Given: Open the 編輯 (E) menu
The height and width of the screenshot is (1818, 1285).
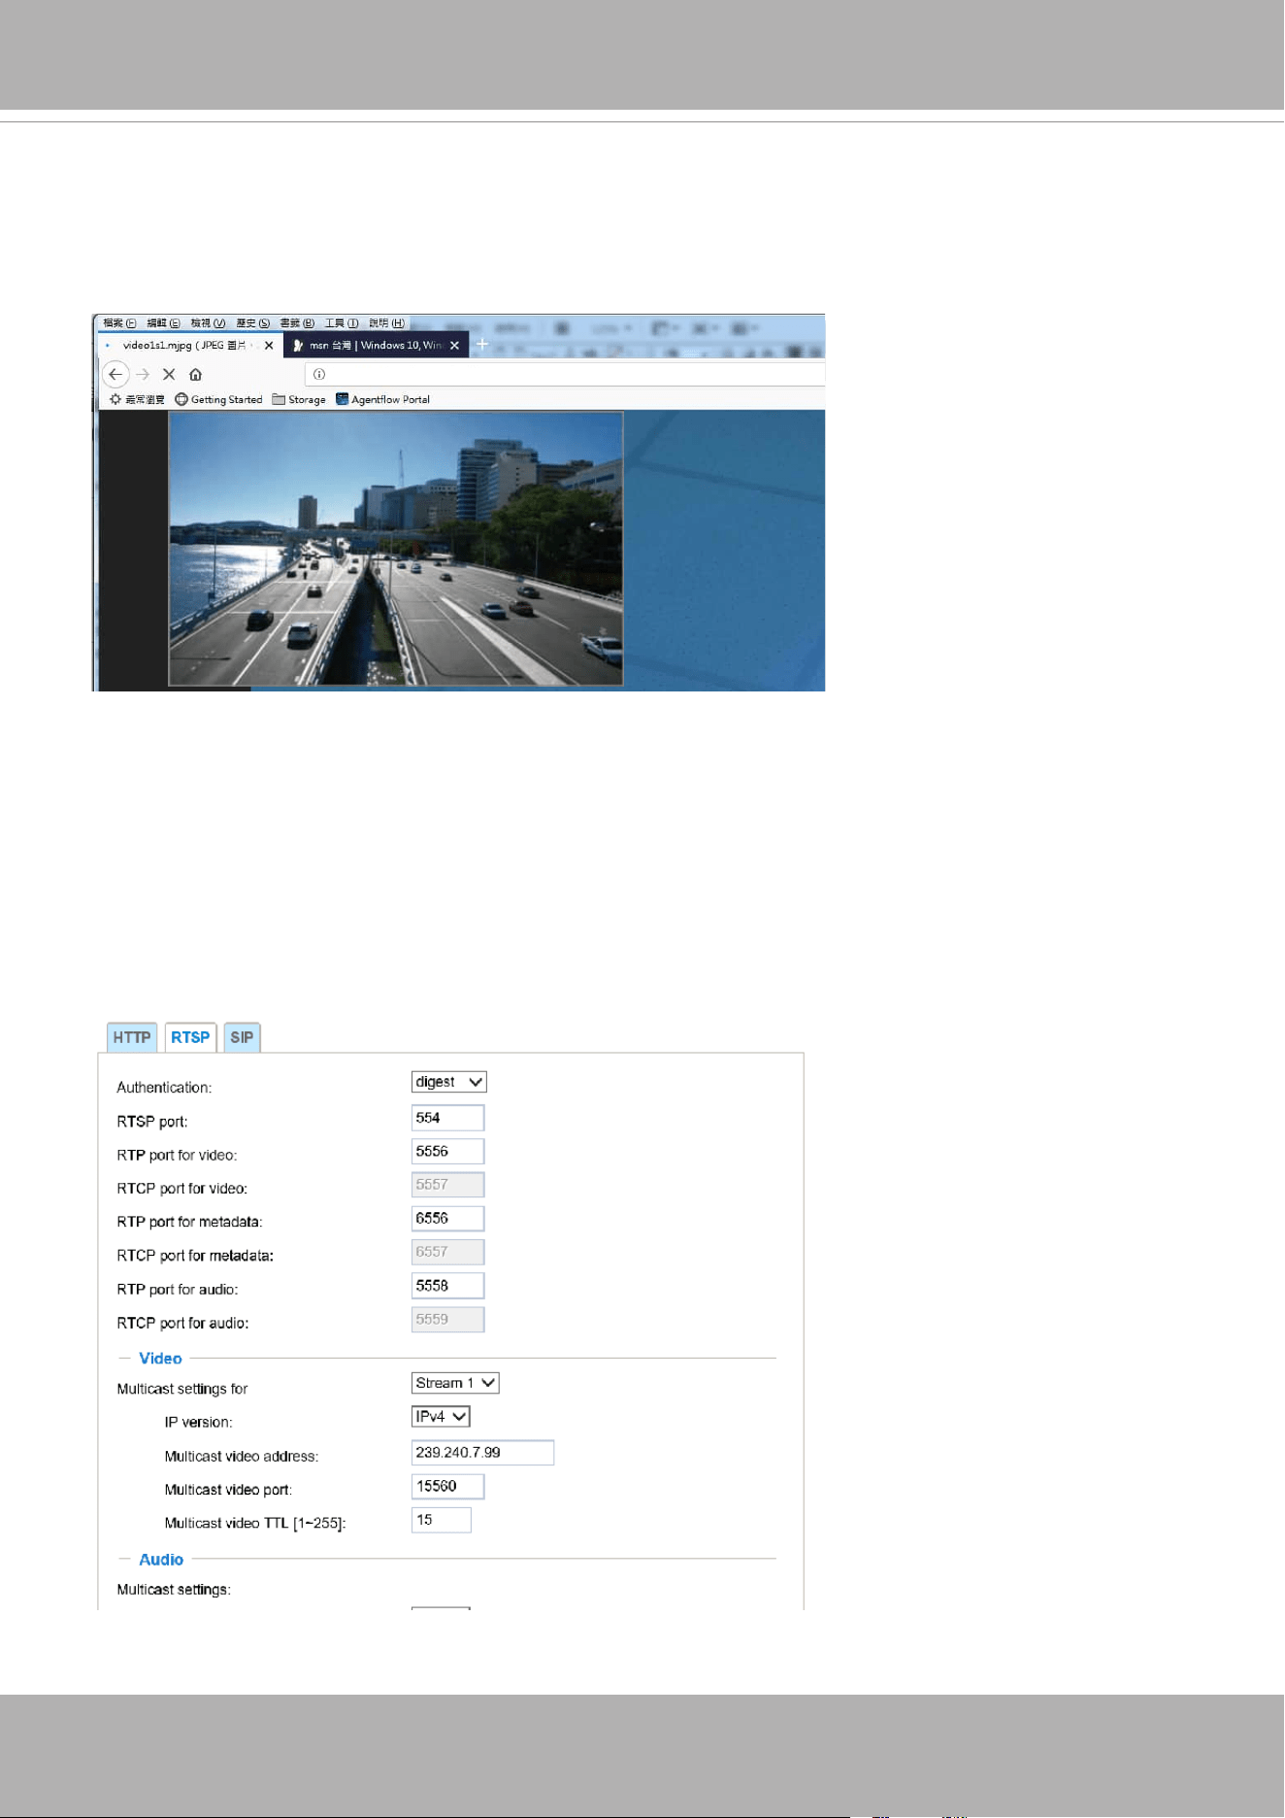Looking at the screenshot, I should (x=163, y=322).
